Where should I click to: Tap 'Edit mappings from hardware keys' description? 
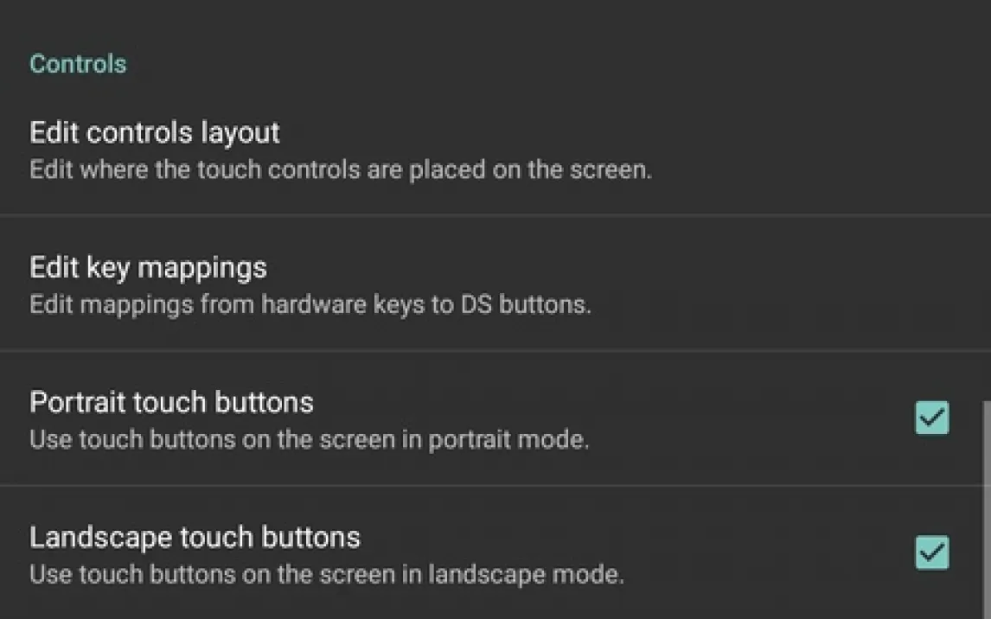pos(310,304)
